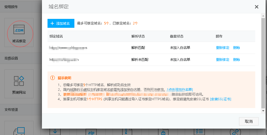Click 未加入白名单 in the 解析匹配 row
The height and width of the screenshot is (135, 267).
click(x=180, y=48)
